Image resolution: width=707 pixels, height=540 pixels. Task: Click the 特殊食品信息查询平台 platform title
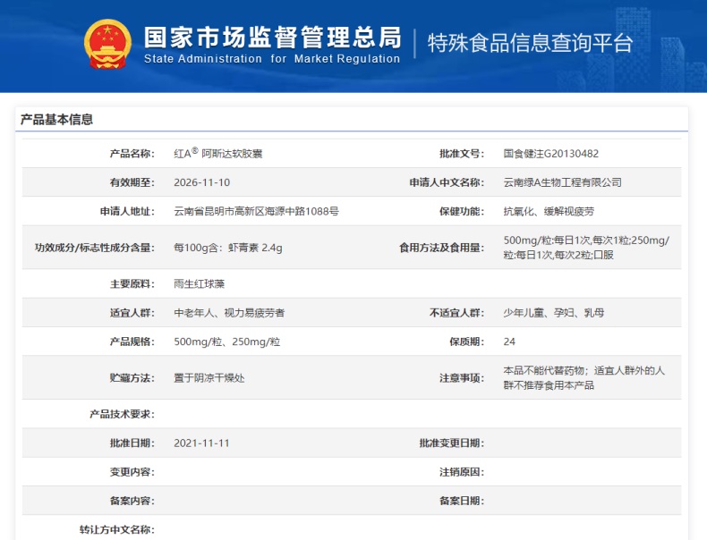coord(530,43)
